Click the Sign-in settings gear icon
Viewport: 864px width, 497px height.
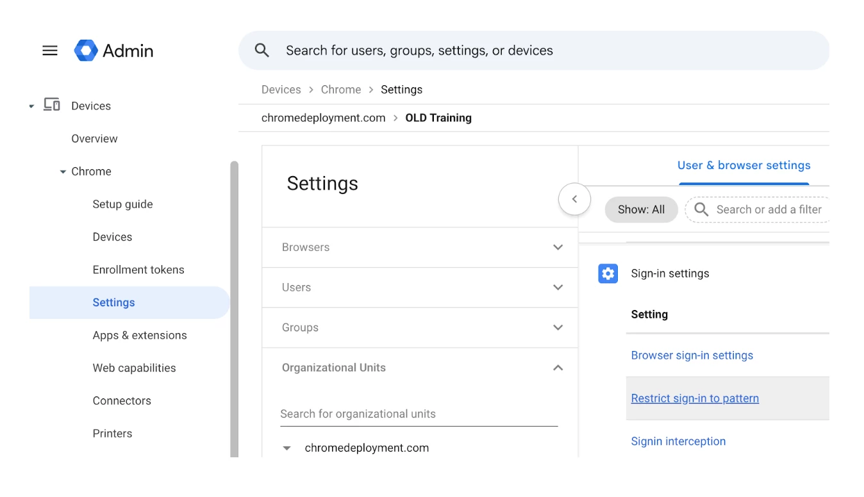tap(608, 273)
